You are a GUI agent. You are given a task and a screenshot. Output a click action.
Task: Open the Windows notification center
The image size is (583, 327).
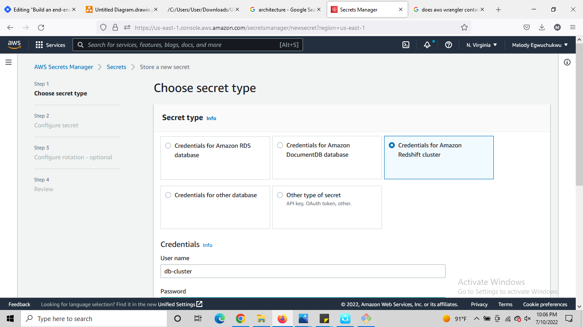pyautogui.click(x=569, y=318)
